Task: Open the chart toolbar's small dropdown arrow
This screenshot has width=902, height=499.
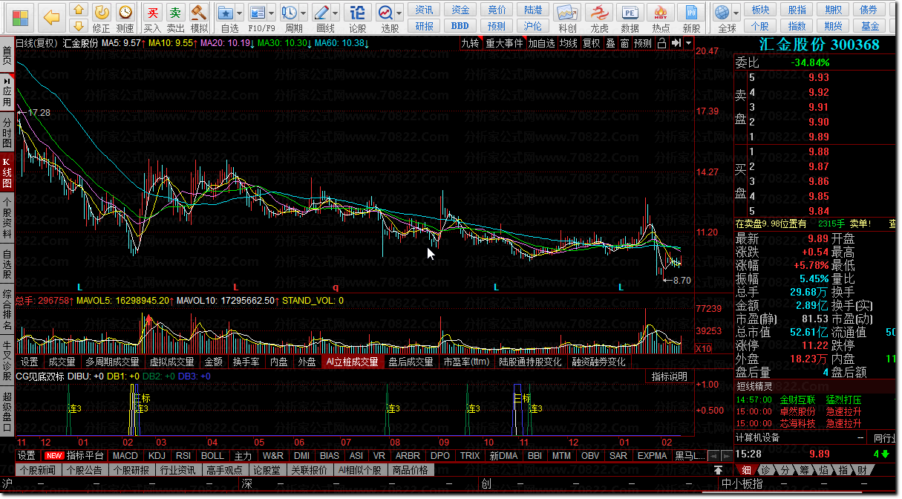Action: click(689, 43)
